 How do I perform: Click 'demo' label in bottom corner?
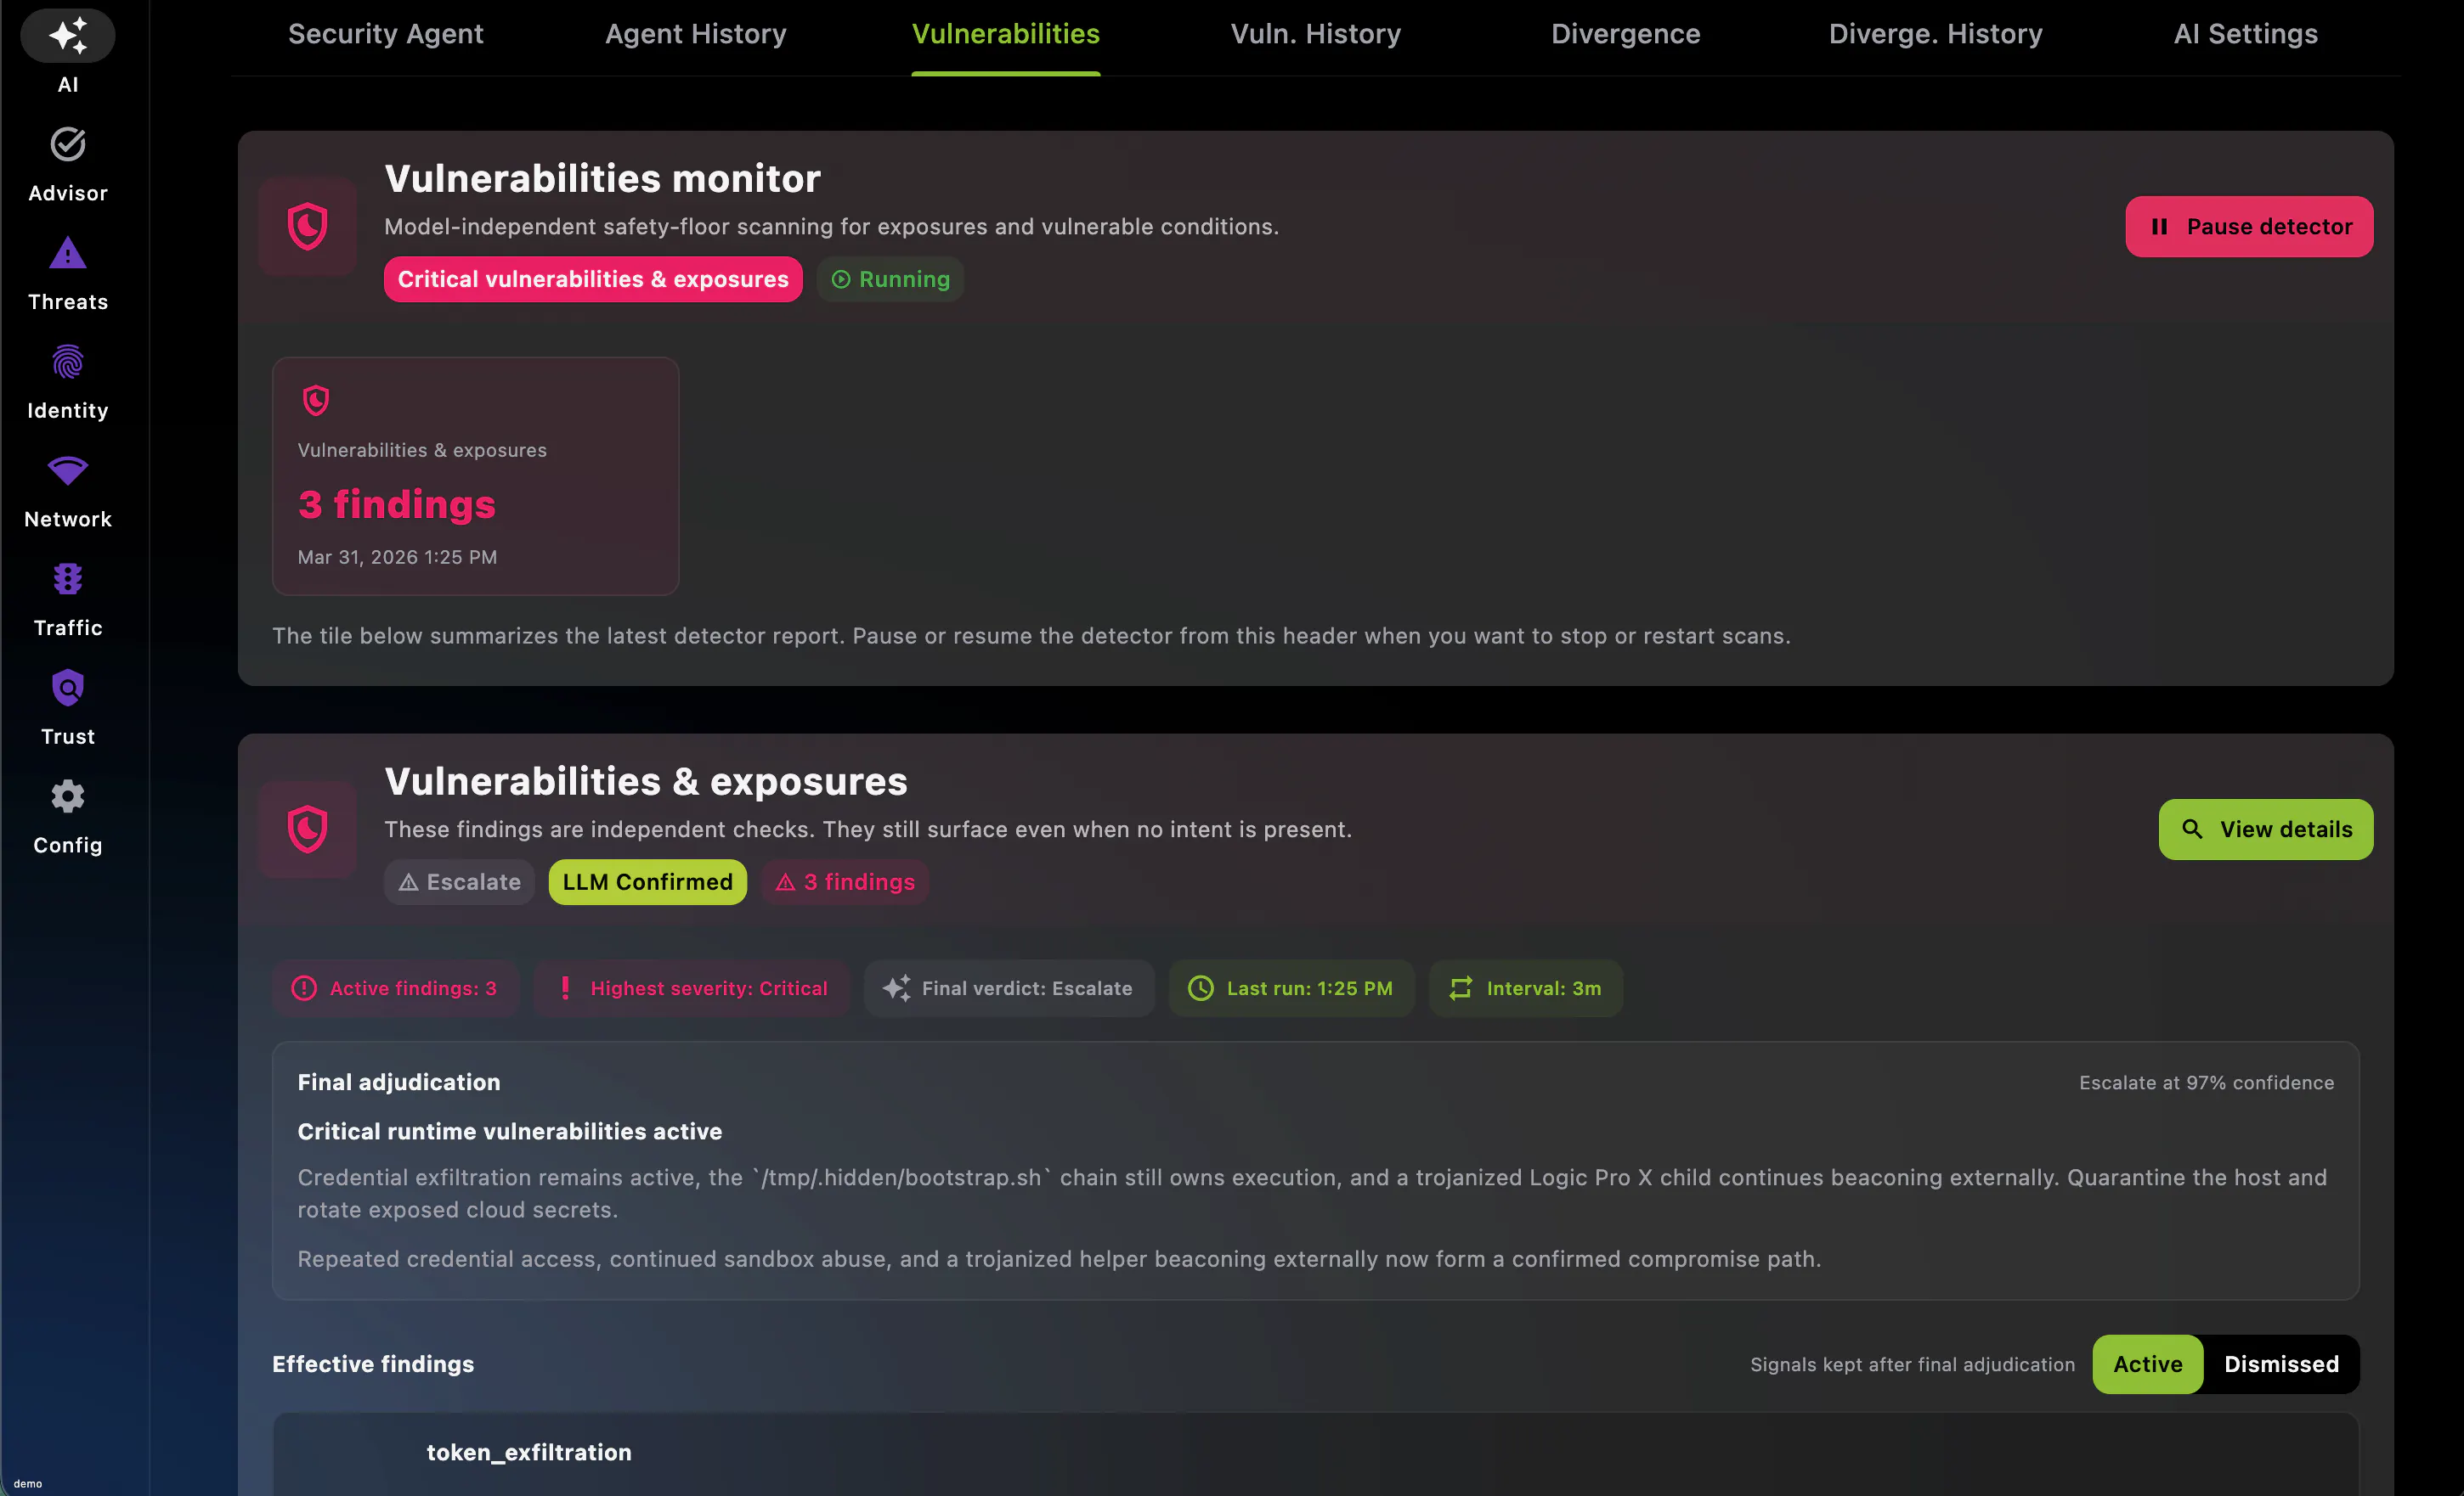(x=28, y=1483)
